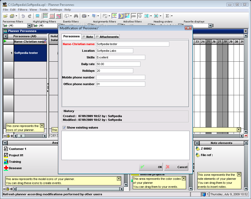Click the left-pointing arrow toolbar icon

(140, 16)
